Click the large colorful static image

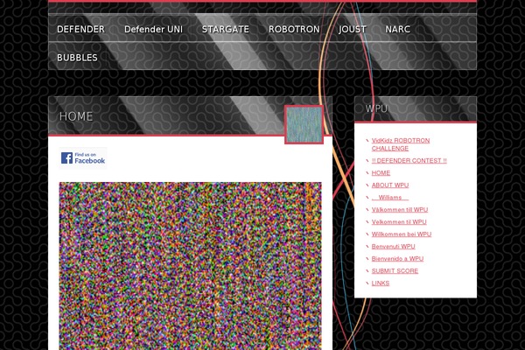click(190, 266)
